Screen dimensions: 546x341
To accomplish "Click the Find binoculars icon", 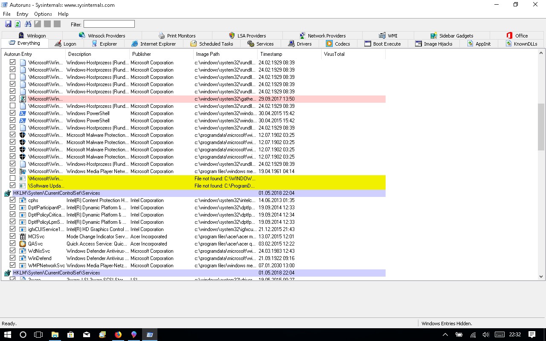I will (28, 24).
